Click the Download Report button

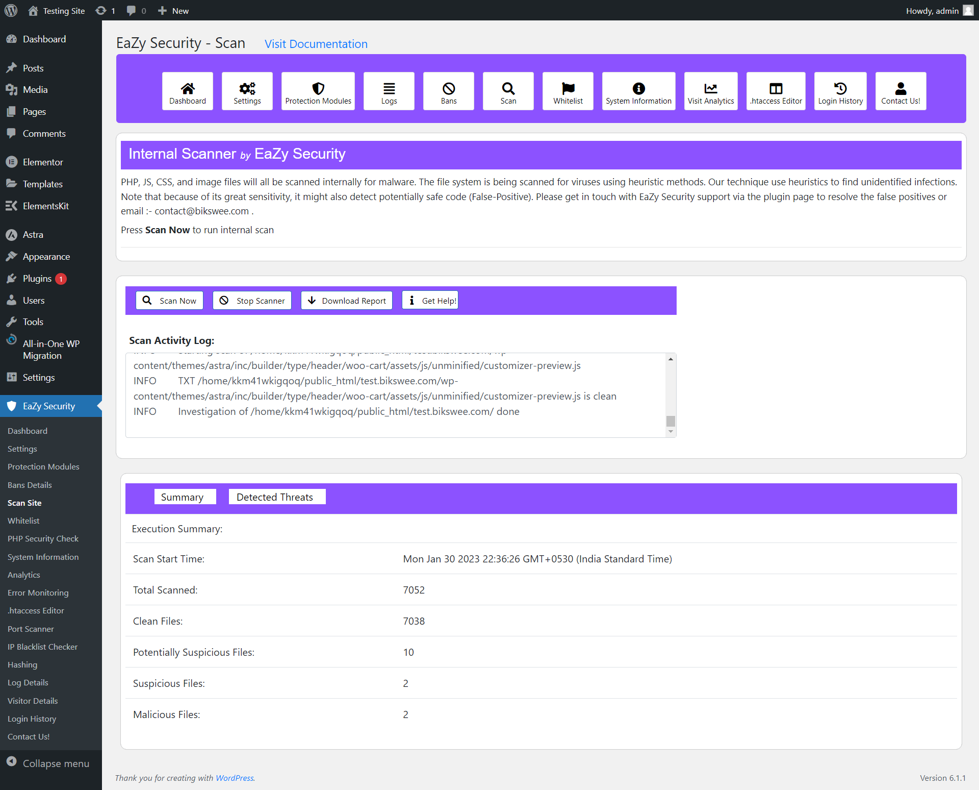click(x=346, y=301)
